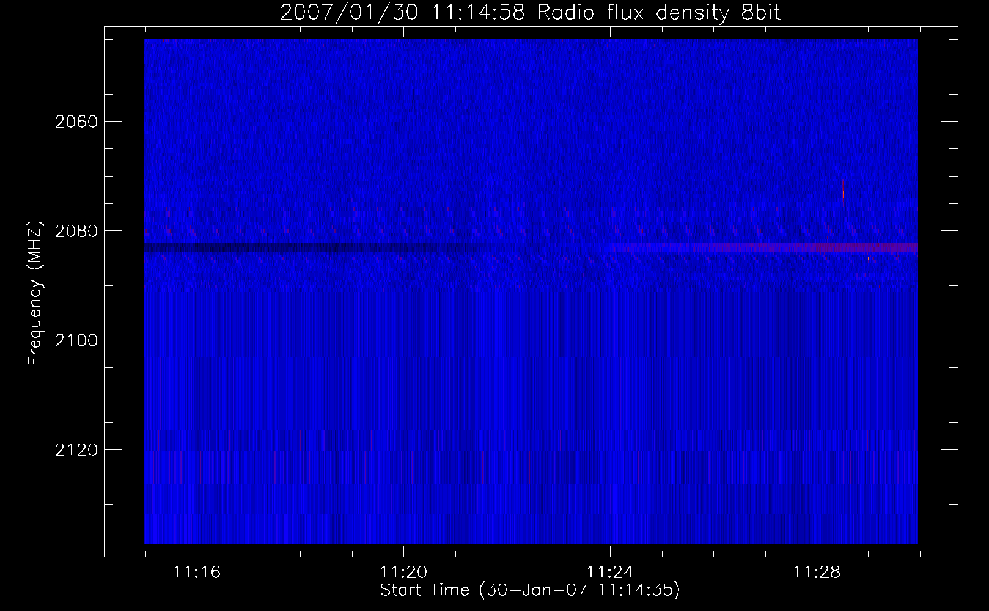The image size is (989, 611).
Task: Select the 2100 frequency tick label
Action: [76, 340]
